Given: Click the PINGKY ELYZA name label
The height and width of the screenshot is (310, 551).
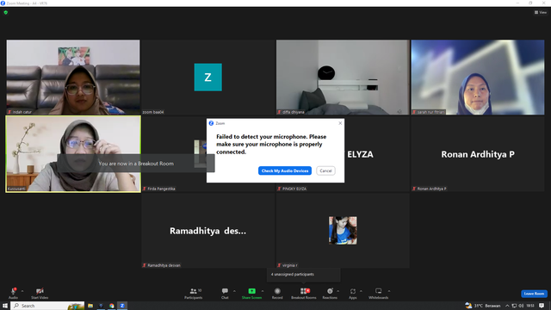Looking at the screenshot, I should tap(294, 189).
